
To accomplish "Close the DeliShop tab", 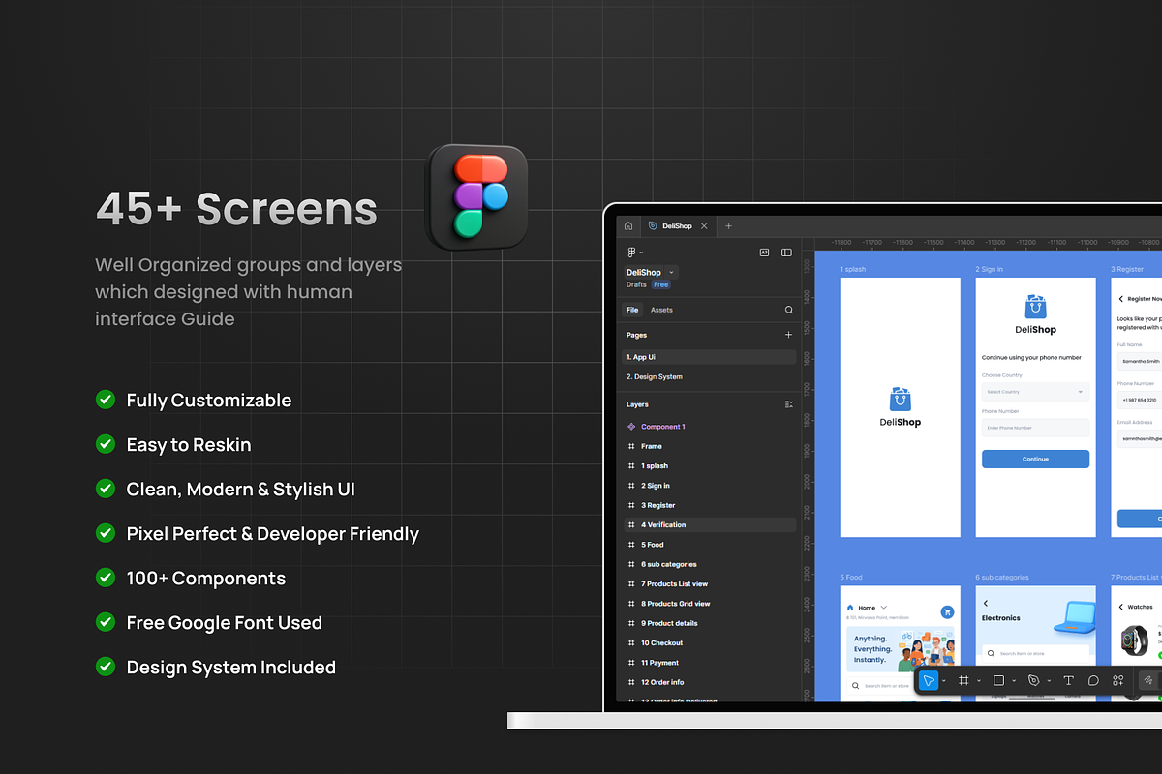I will point(704,226).
